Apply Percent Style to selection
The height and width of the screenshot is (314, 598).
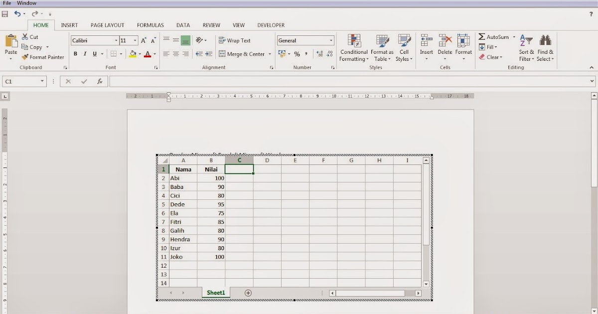tap(298, 53)
